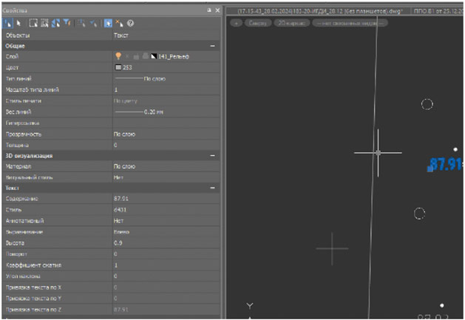Click the viewport plus control button
The image size is (465, 320).
coord(237,23)
